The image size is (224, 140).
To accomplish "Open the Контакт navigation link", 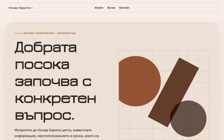I will coord(124,8).
